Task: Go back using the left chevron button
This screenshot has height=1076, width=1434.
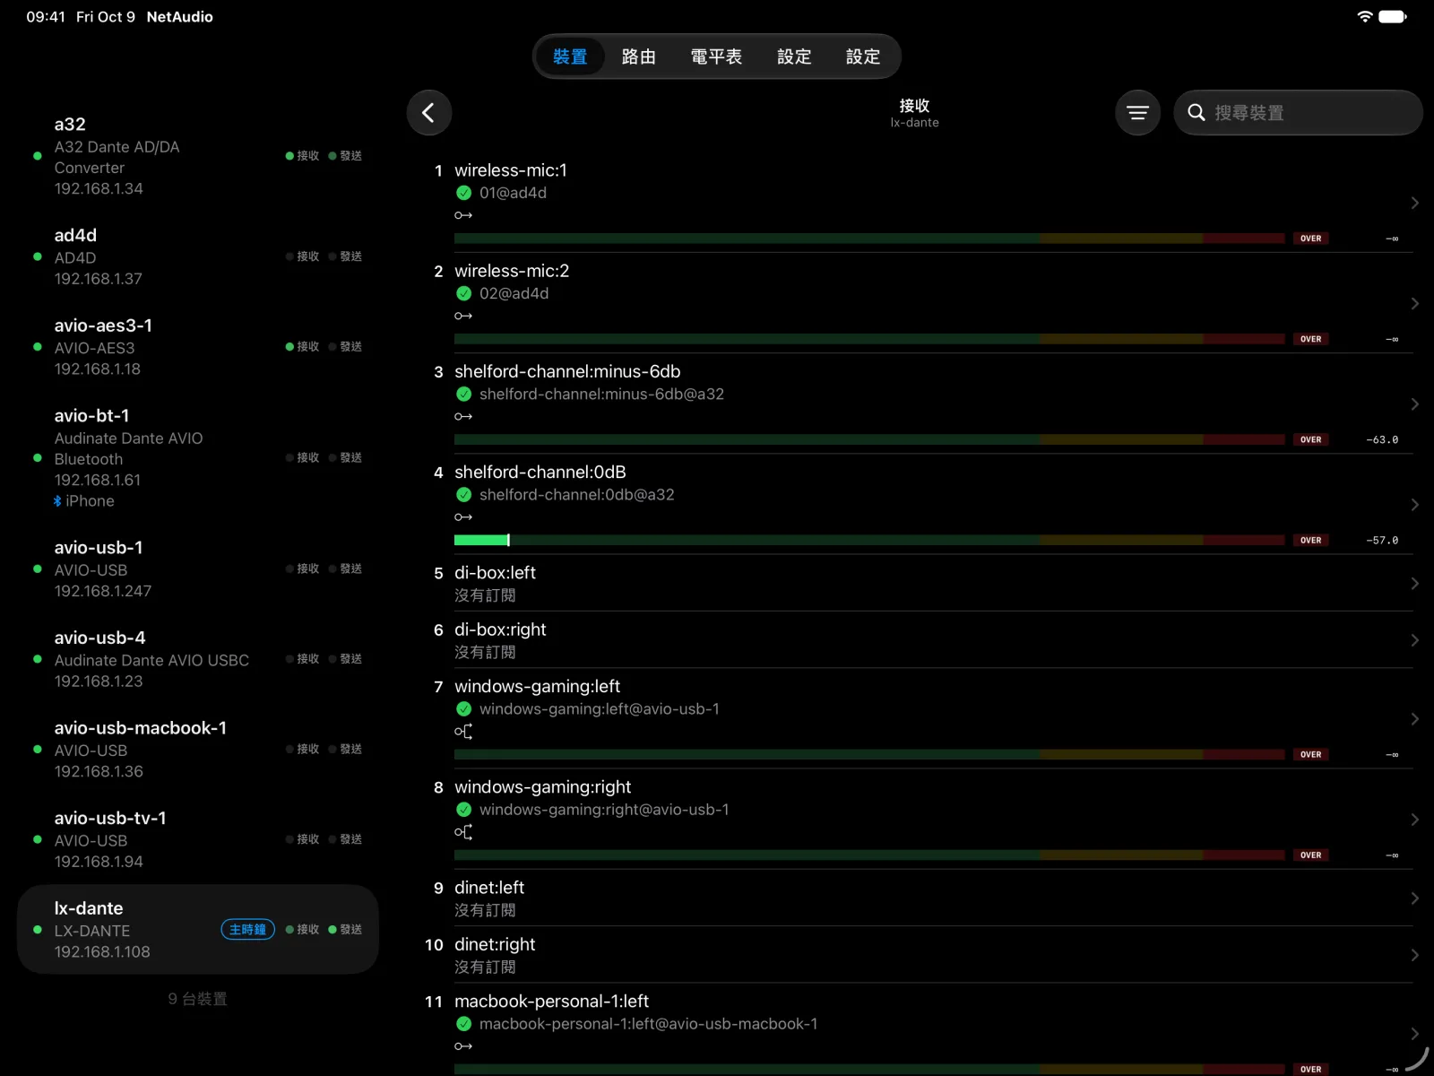Action: (x=429, y=113)
